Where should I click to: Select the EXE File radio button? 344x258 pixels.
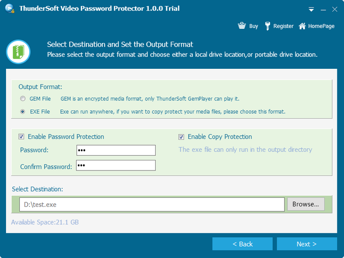23,111
